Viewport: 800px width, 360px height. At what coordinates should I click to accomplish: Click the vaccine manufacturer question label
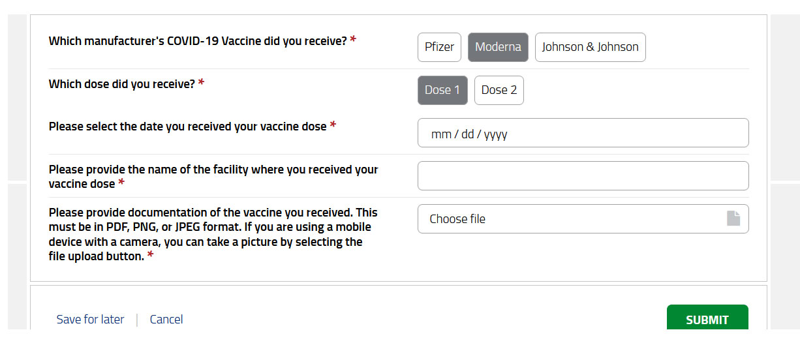197,41
